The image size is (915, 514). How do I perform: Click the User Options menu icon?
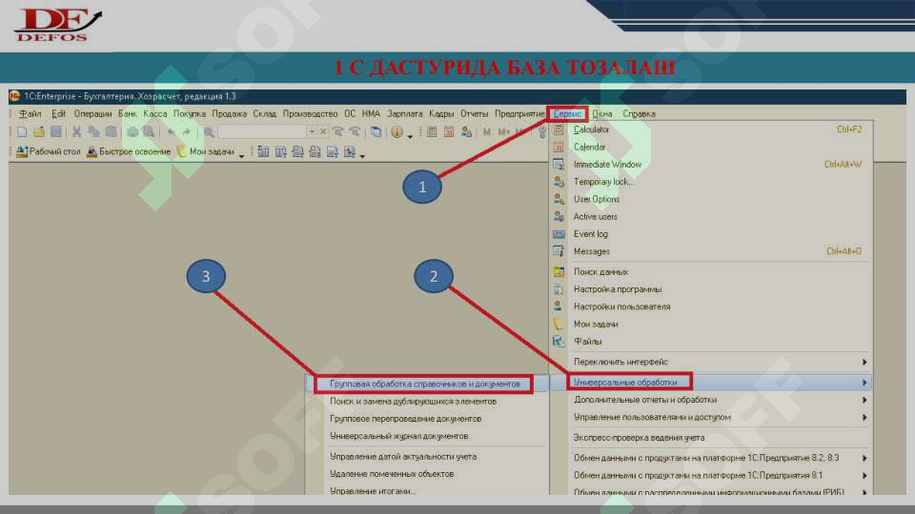click(x=559, y=199)
